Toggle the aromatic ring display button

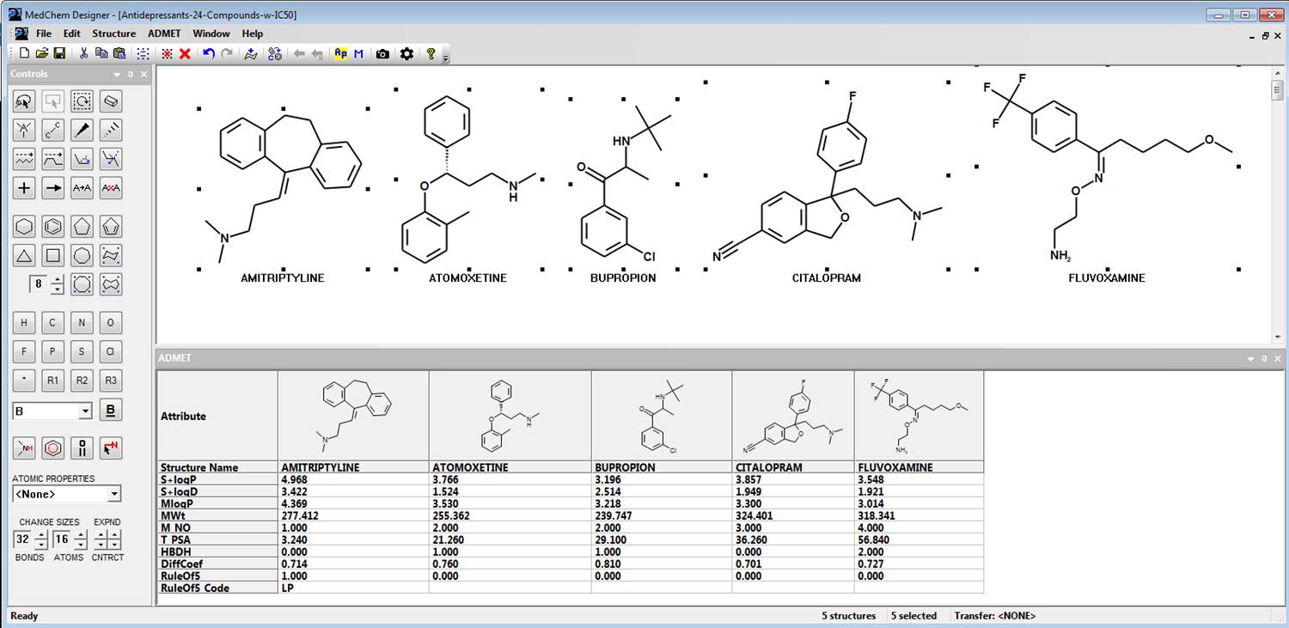coord(53,447)
